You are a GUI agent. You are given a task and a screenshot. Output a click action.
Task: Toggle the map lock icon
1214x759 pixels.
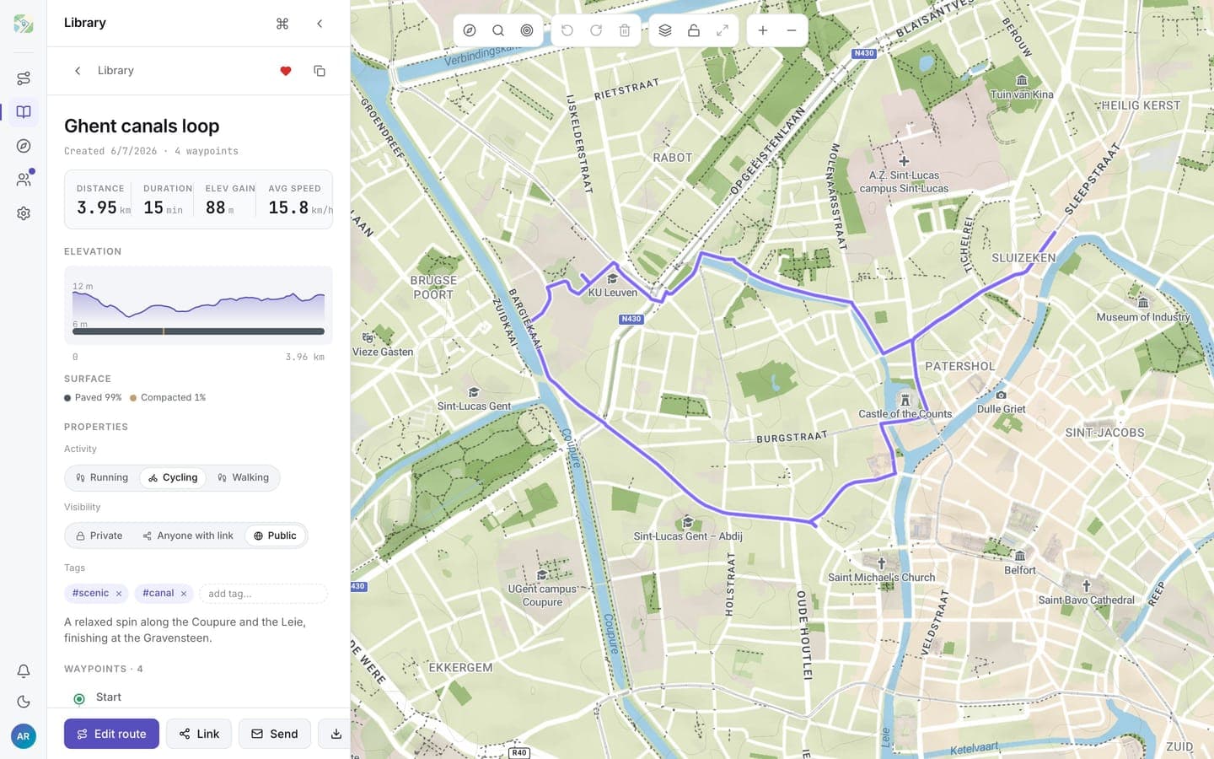(694, 30)
